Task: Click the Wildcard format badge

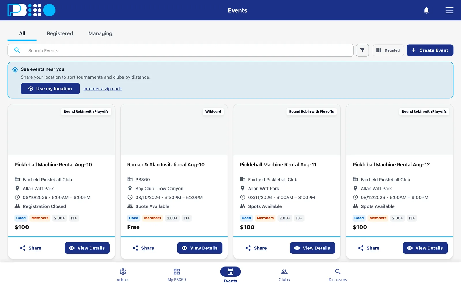Action: pyautogui.click(x=213, y=111)
